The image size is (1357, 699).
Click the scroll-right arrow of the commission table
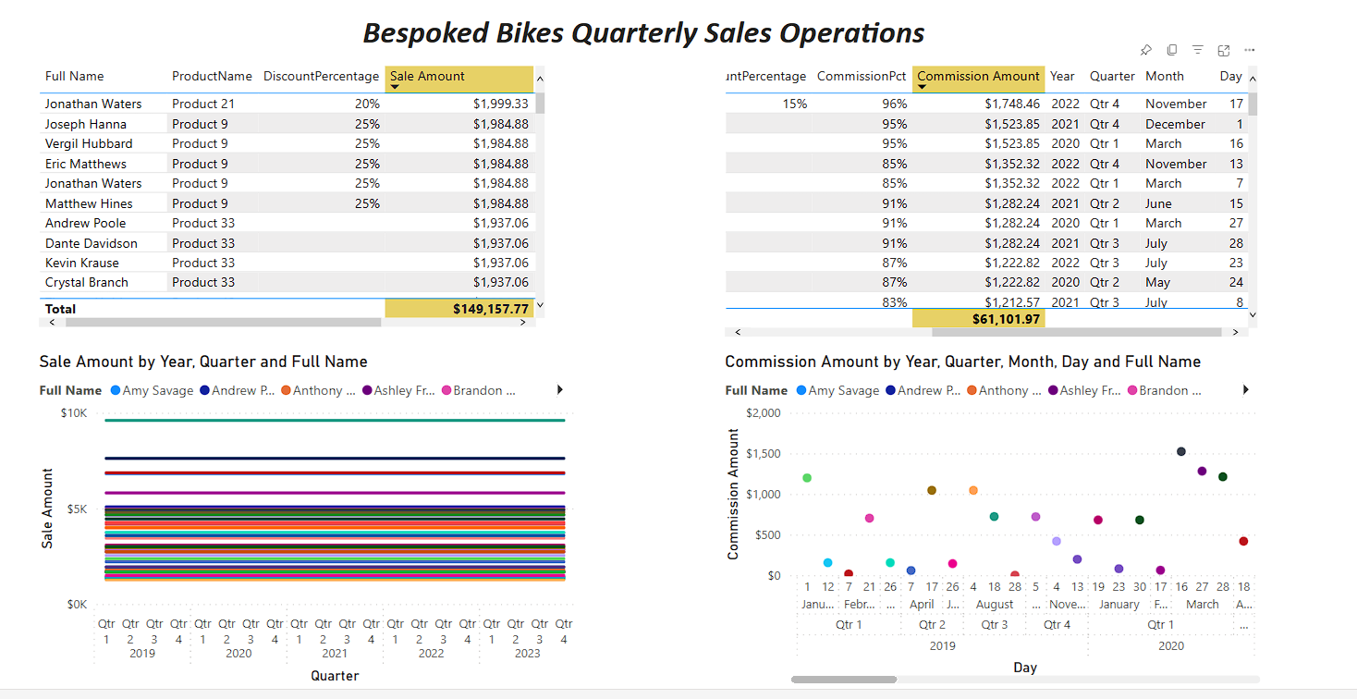pyautogui.click(x=1236, y=332)
